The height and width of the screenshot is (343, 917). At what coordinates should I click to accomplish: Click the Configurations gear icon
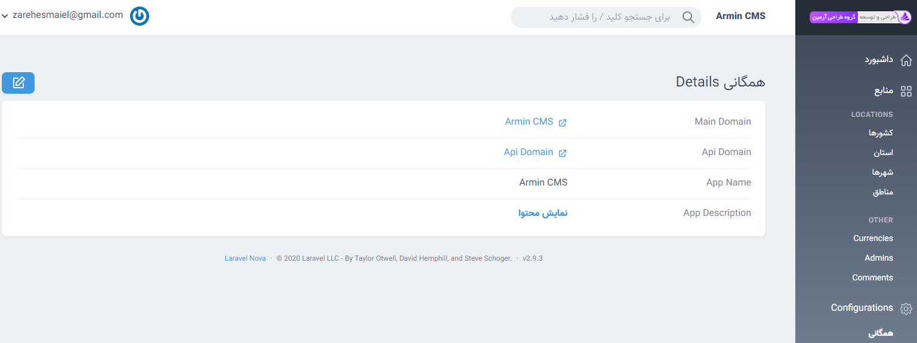906,308
